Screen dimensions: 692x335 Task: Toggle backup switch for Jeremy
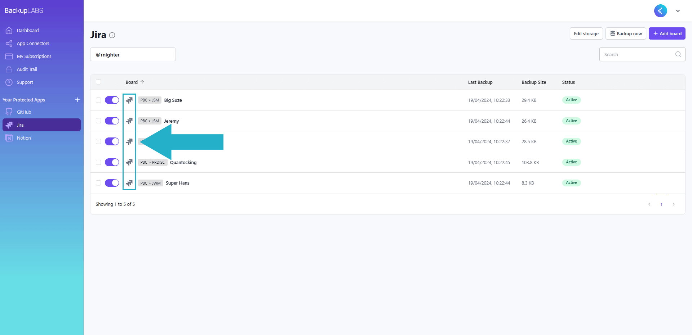pyautogui.click(x=112, y=121)
